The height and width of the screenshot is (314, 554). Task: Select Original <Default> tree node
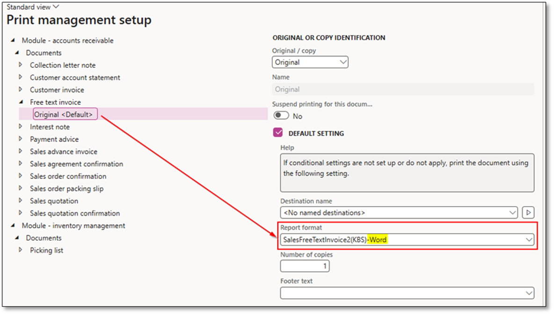pyautogui.click(x=65, y=114)
